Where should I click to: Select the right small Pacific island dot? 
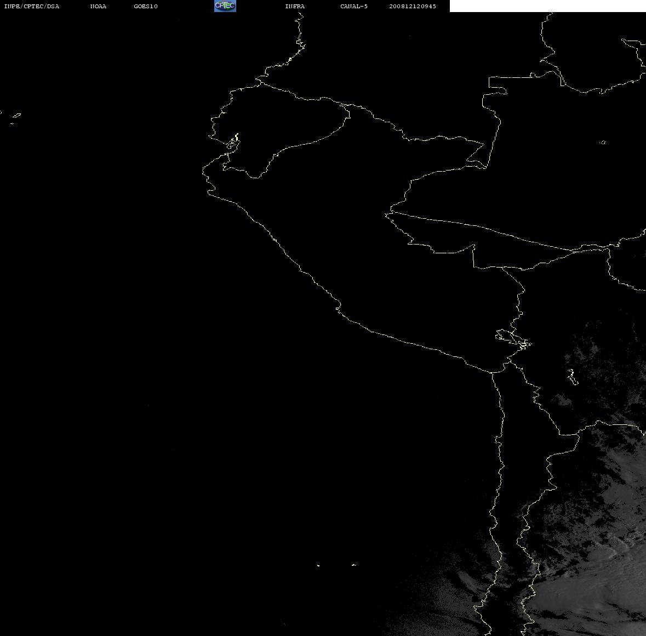354,565
